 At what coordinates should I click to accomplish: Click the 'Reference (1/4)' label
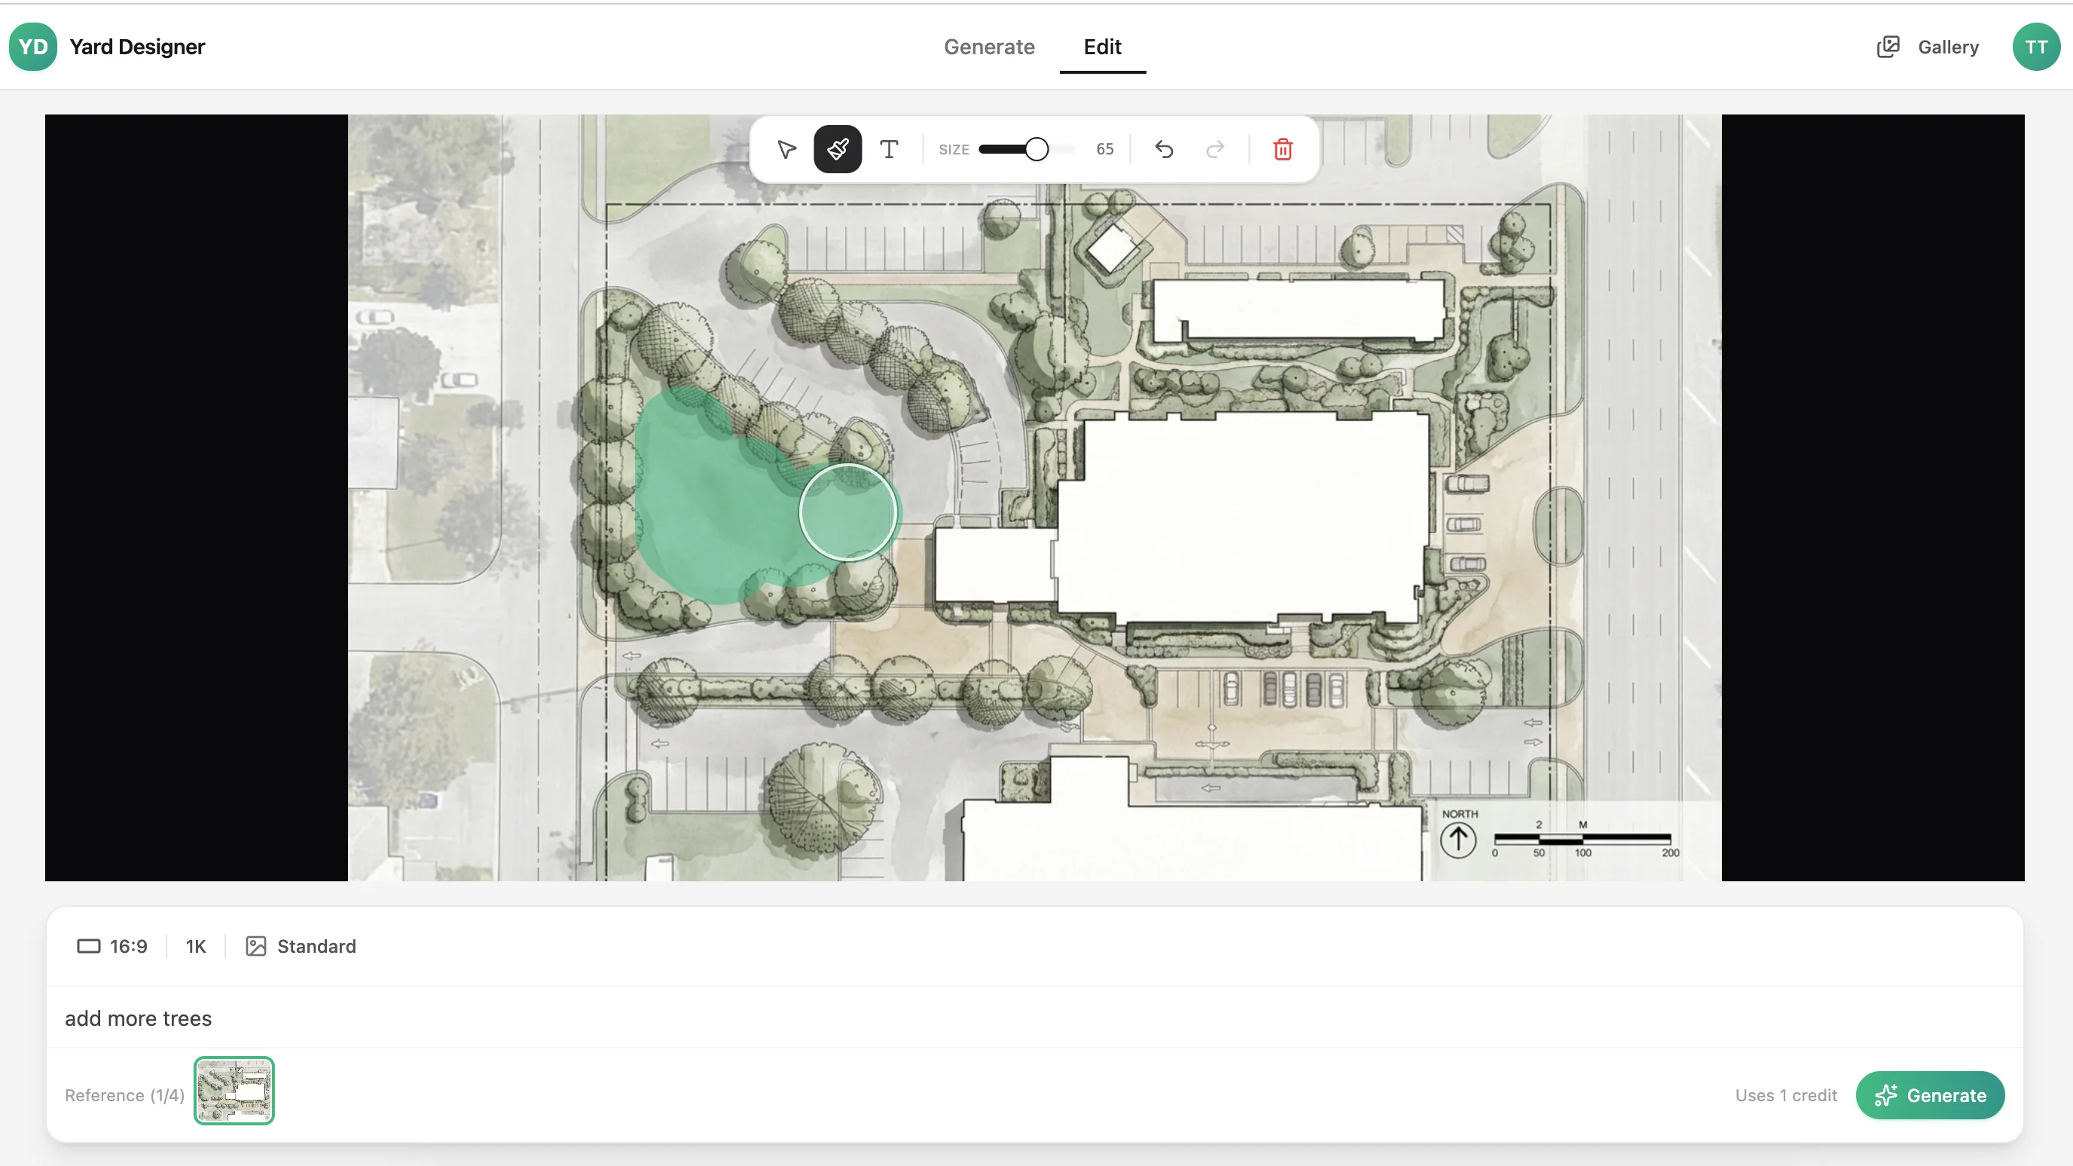[x=125, y=1095]
